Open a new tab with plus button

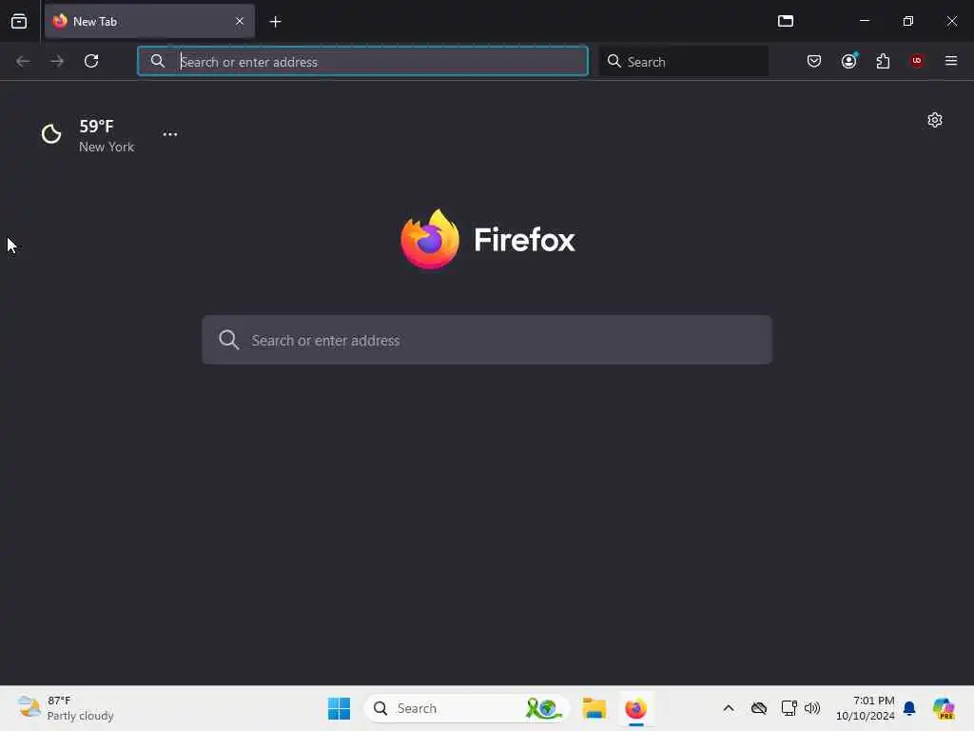pyautogui.click(x=275, y=22)
